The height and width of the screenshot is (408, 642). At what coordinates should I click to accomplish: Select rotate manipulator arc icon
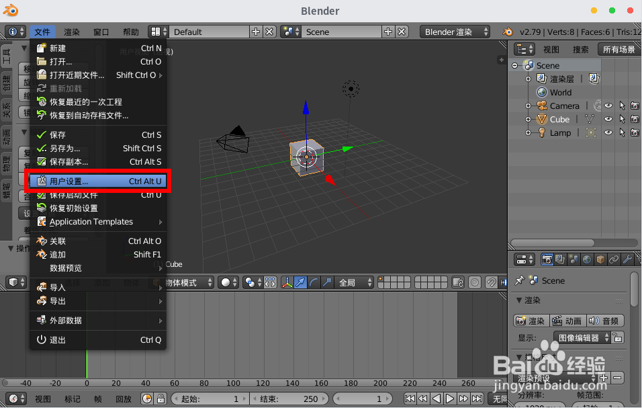tap(314, 282)
